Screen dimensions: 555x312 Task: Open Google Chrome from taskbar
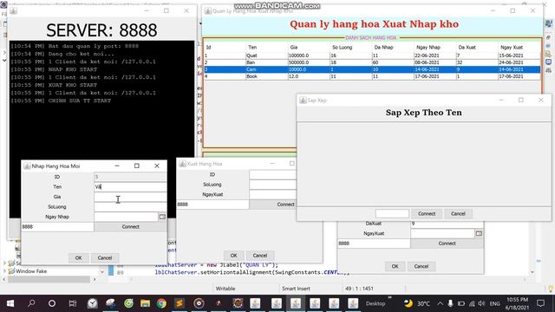click(x=161, y=303)
